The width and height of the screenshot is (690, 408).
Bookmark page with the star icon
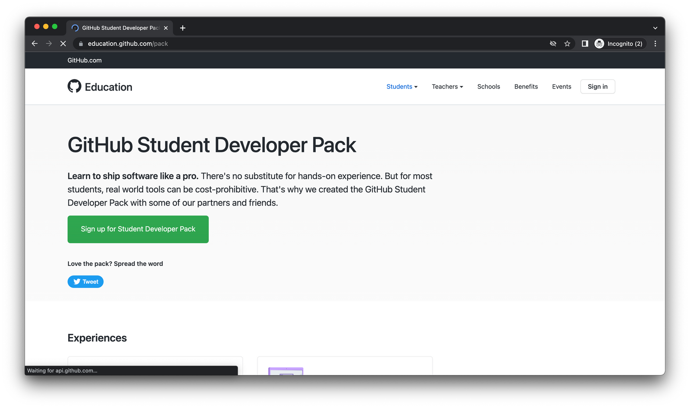coord(567,44)
